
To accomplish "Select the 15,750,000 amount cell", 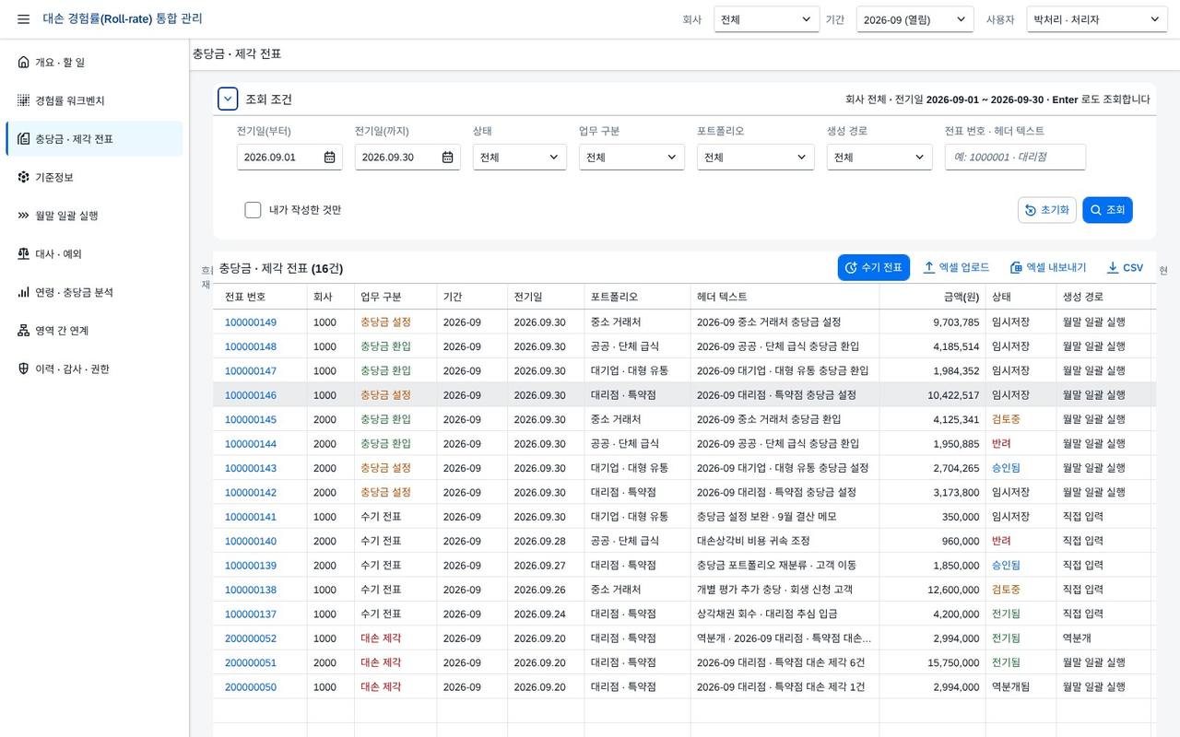I will click(932, 662).
